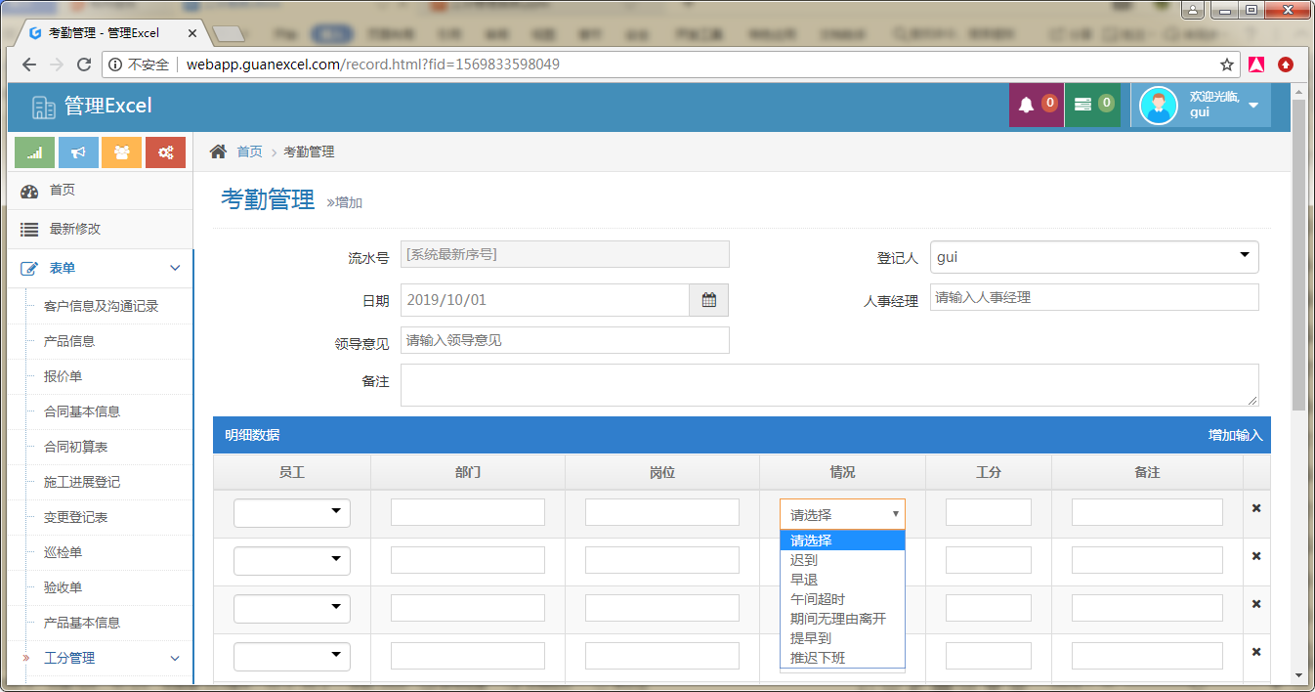The width and height of the screenshot is (1315, 692).
Task: Bookmark this page with the star
Action: point(1227,65)
